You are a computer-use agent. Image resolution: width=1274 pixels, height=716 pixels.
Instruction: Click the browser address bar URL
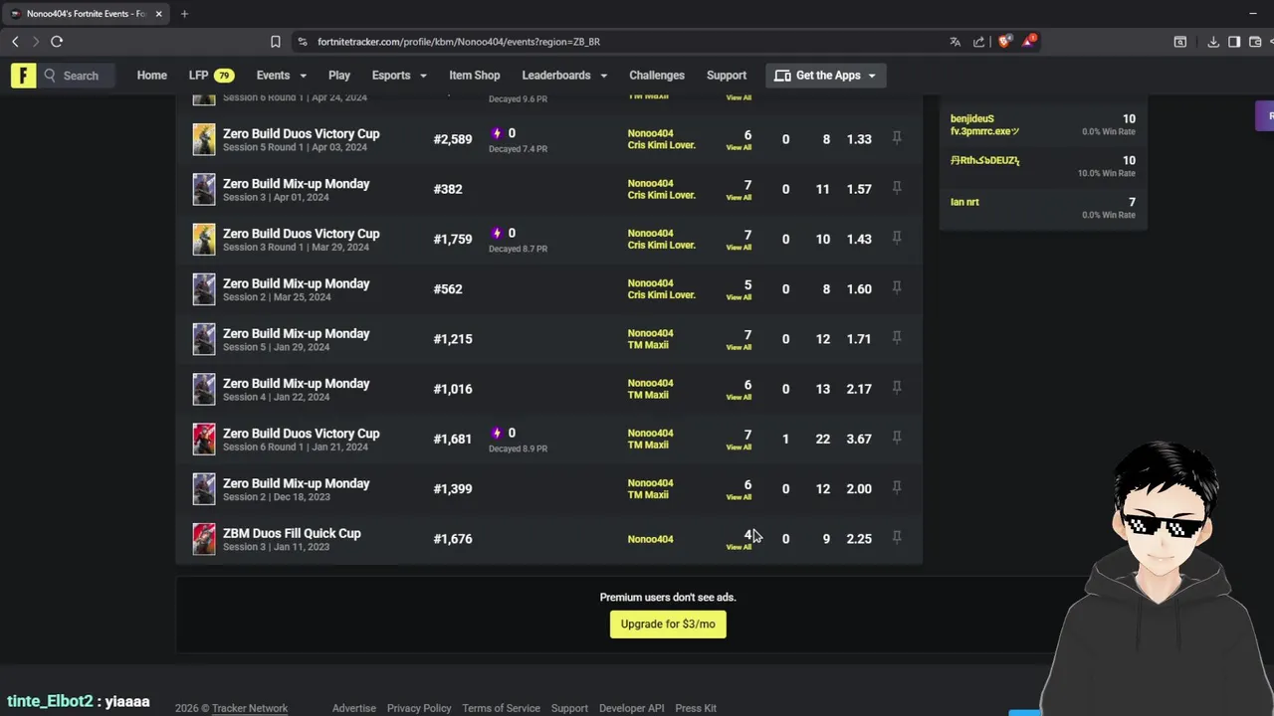(x=459, y=42)
